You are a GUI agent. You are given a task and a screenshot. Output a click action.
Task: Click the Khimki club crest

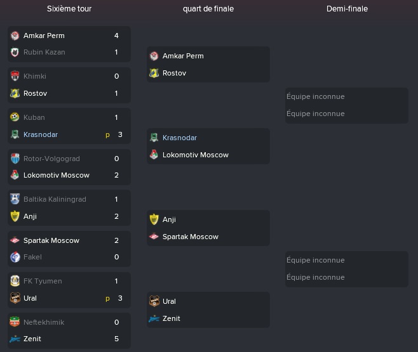[x=15, y=76]
